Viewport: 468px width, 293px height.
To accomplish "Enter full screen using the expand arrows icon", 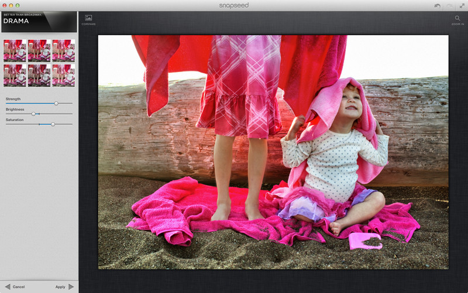I will click(462, 5).
